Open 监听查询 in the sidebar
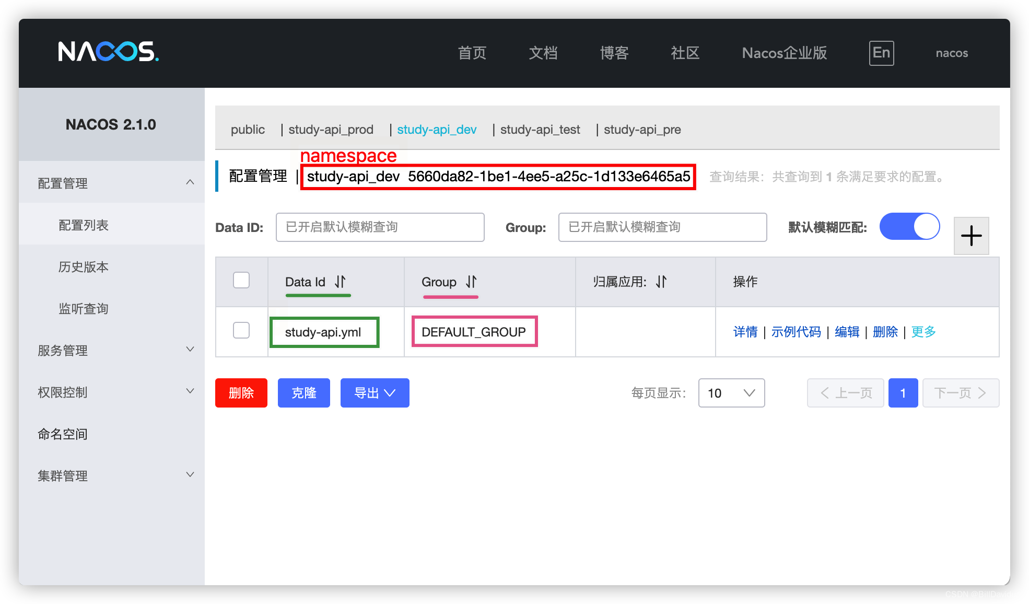Image resolution: width=1029 pixels, height=604 pixels. point(112,308)
